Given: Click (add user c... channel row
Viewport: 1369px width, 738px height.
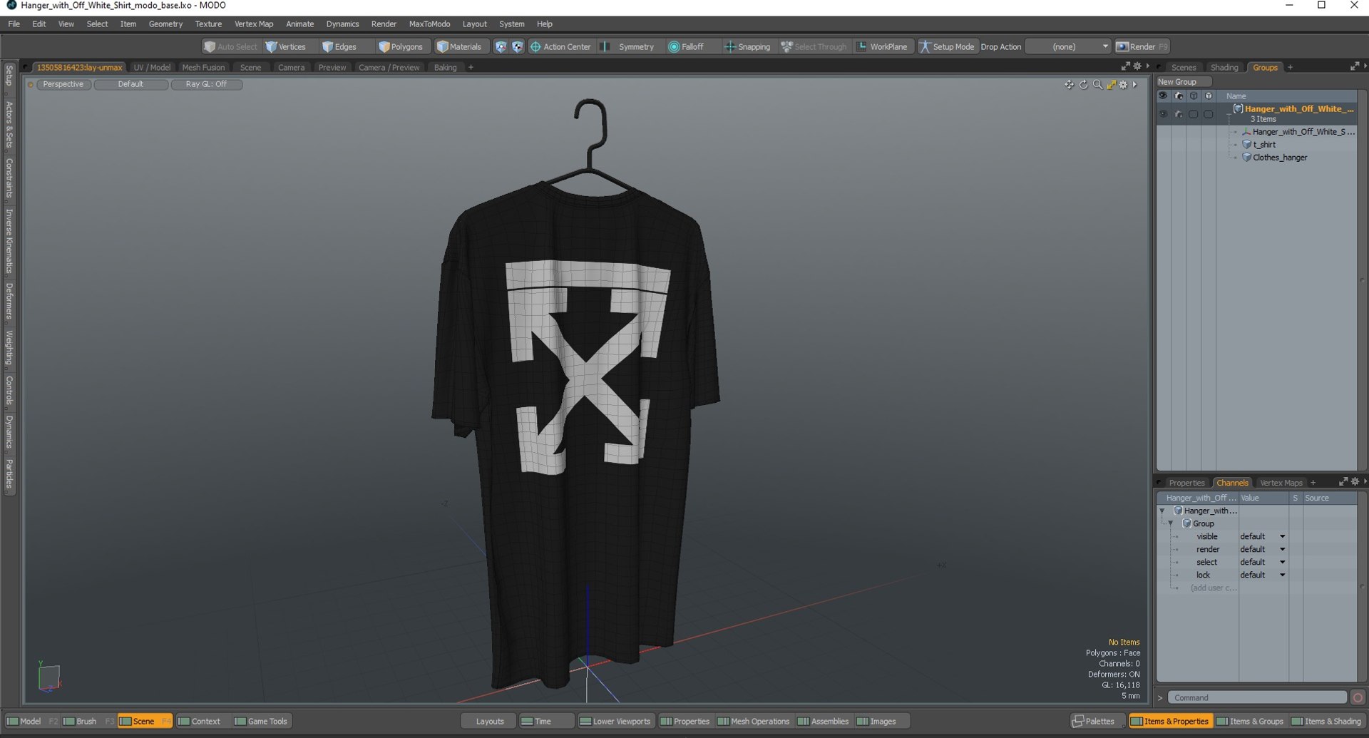Looking at the screenshot, I should coord(1213,588).
